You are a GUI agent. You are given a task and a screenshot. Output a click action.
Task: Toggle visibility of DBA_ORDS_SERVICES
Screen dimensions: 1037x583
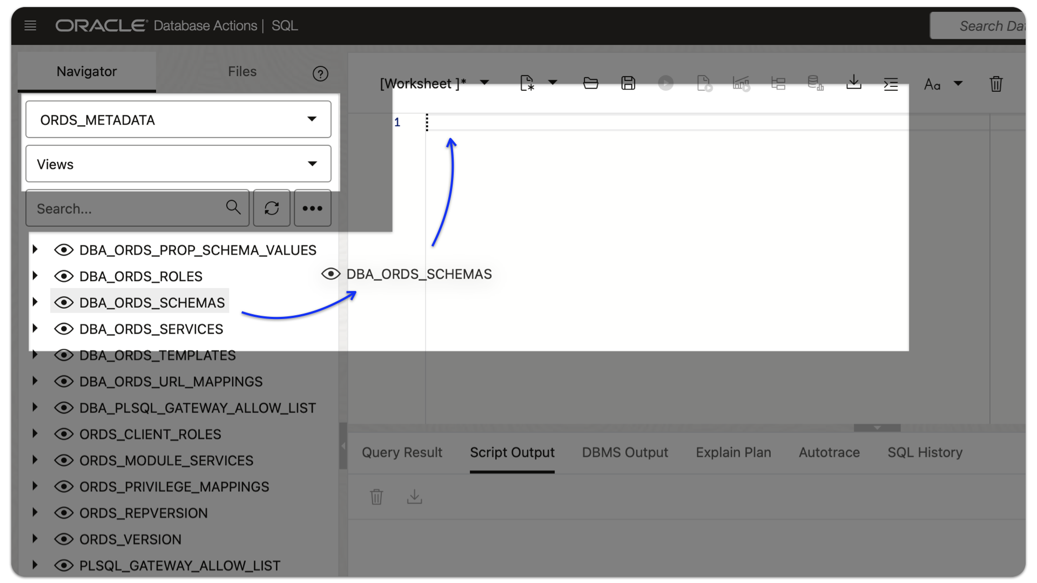pyautogui.click(x=64, y=329)
